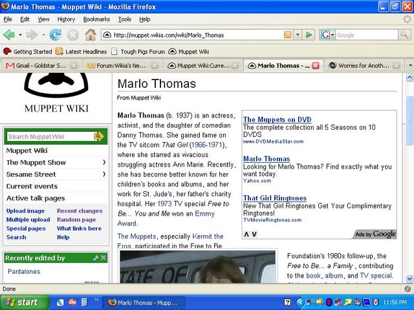Open the History menu
The height and width of the screenshot is (310, 414).
point(66,19)
